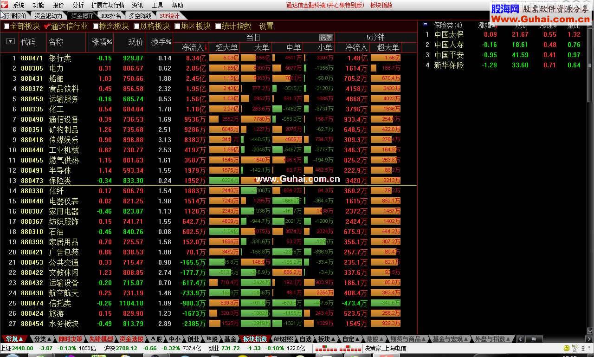
Task: Expand the 港股 bottom tab menu
Action: (x=375, y=339)
